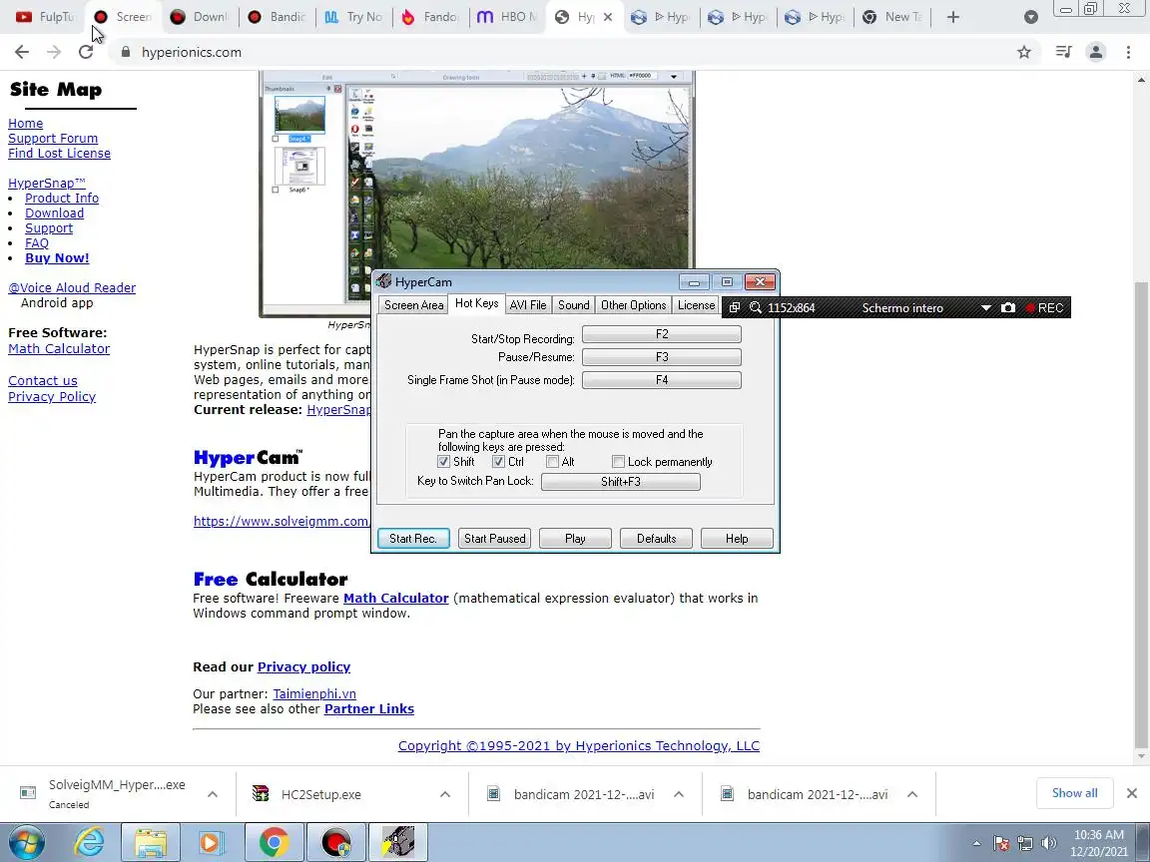Image resolution: width=1150 pixels, height=862 pixels.
Task: Expand the second bandicam avi download chevron
Action: click(x=911, y=794)
